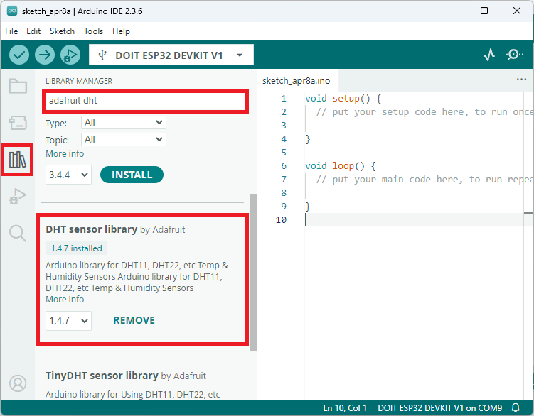Image resolution: width=534 pixels, height=416 pixels.
Task: Click the void setup() code line
Action: click(x=343, y=99)
